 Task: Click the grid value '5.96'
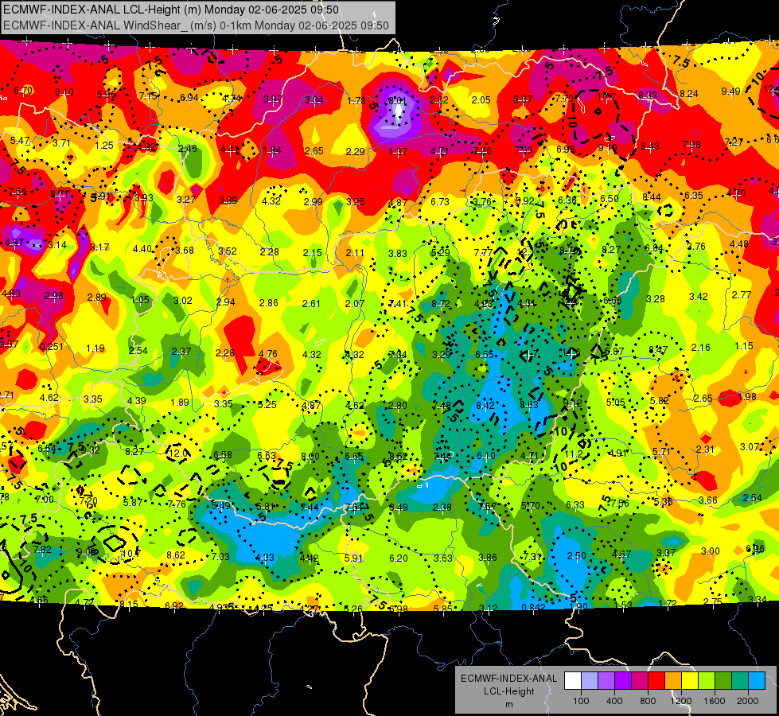pyautogui.click(x=107, y=95)
